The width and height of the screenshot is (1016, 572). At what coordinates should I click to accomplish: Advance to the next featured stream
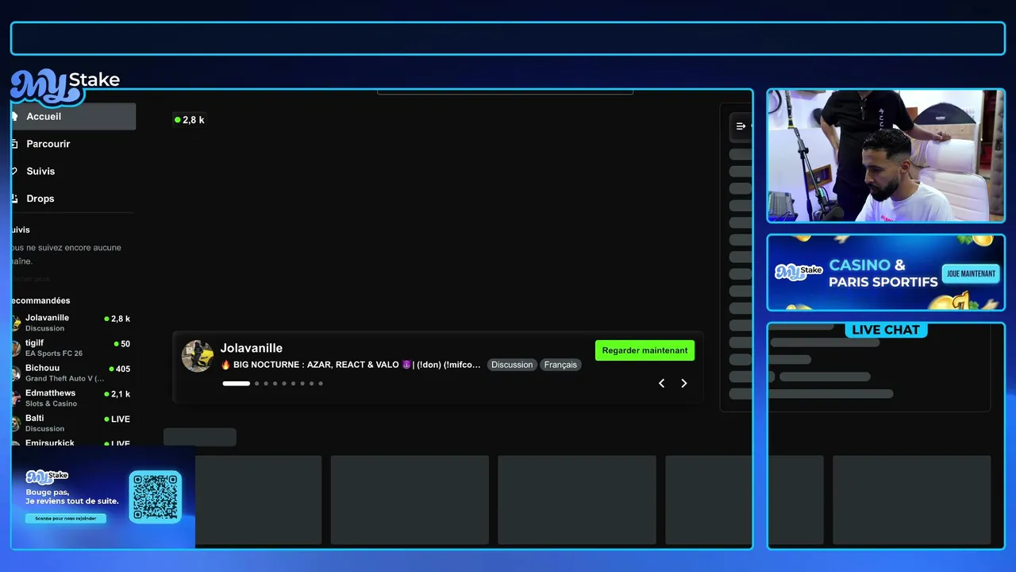tap(684, 383)
